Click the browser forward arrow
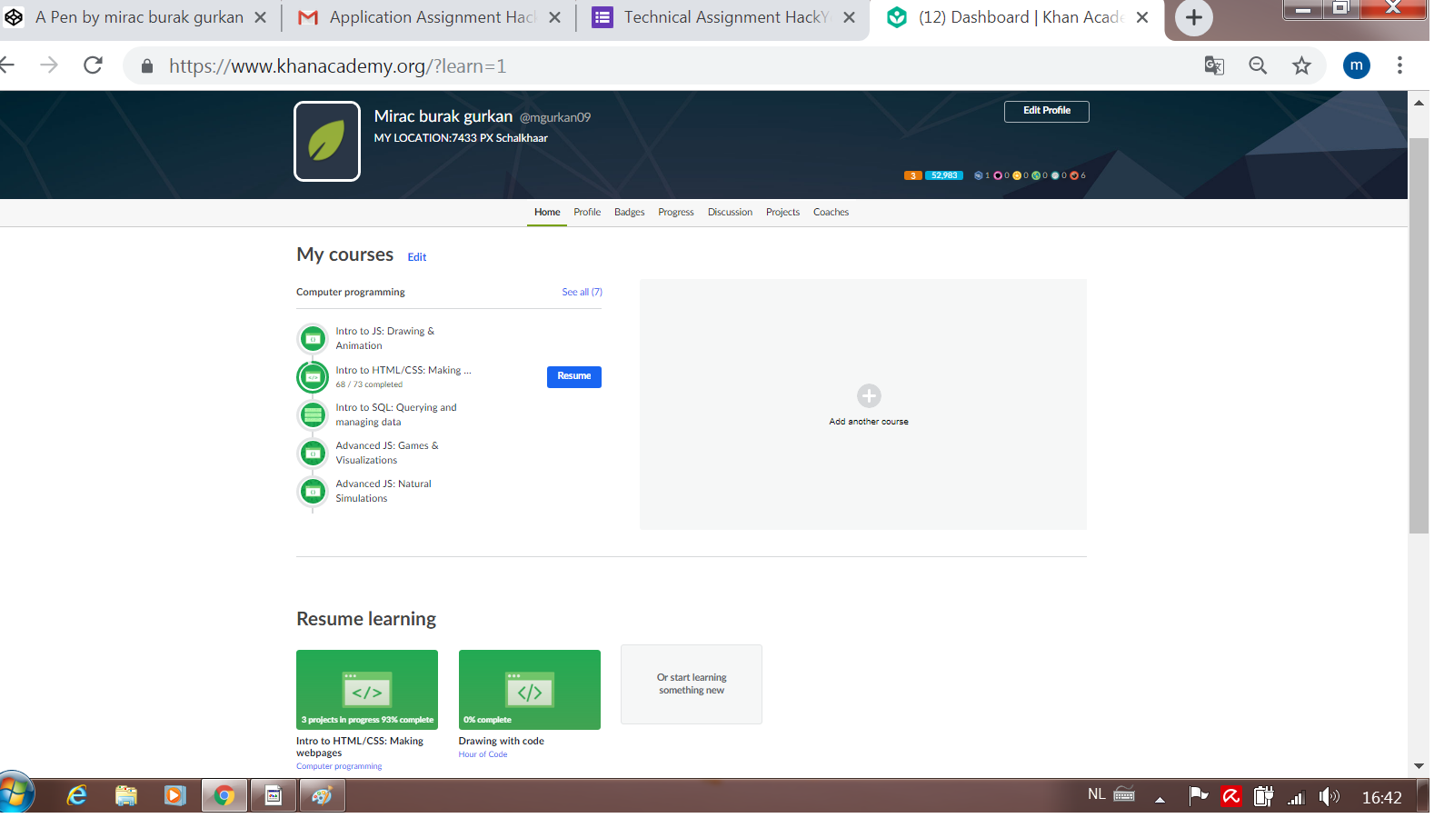The height and width of the screenshot is (818, 1454). [49, 65]
